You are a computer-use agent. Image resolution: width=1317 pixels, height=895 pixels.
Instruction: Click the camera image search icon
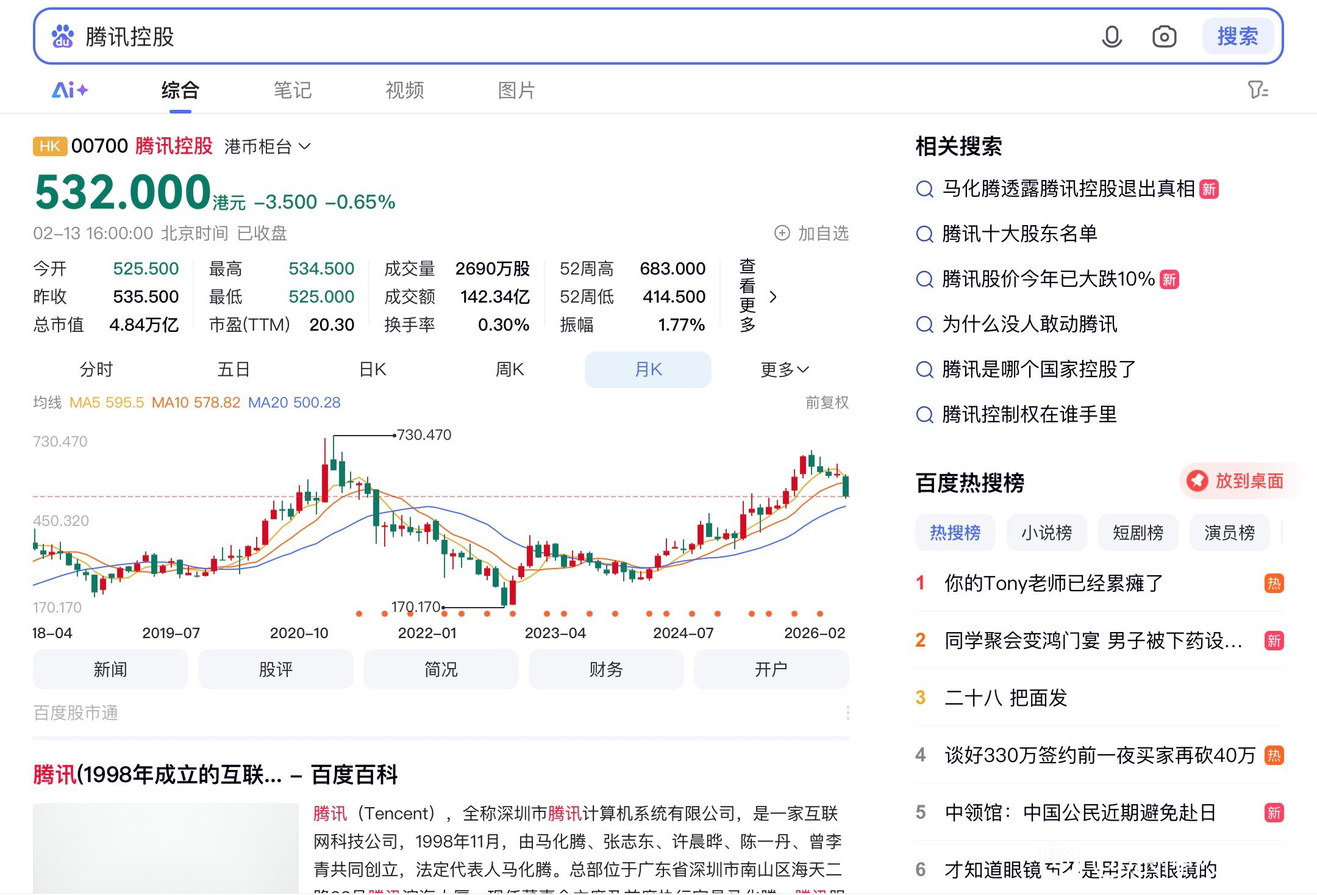[1164, 37]
